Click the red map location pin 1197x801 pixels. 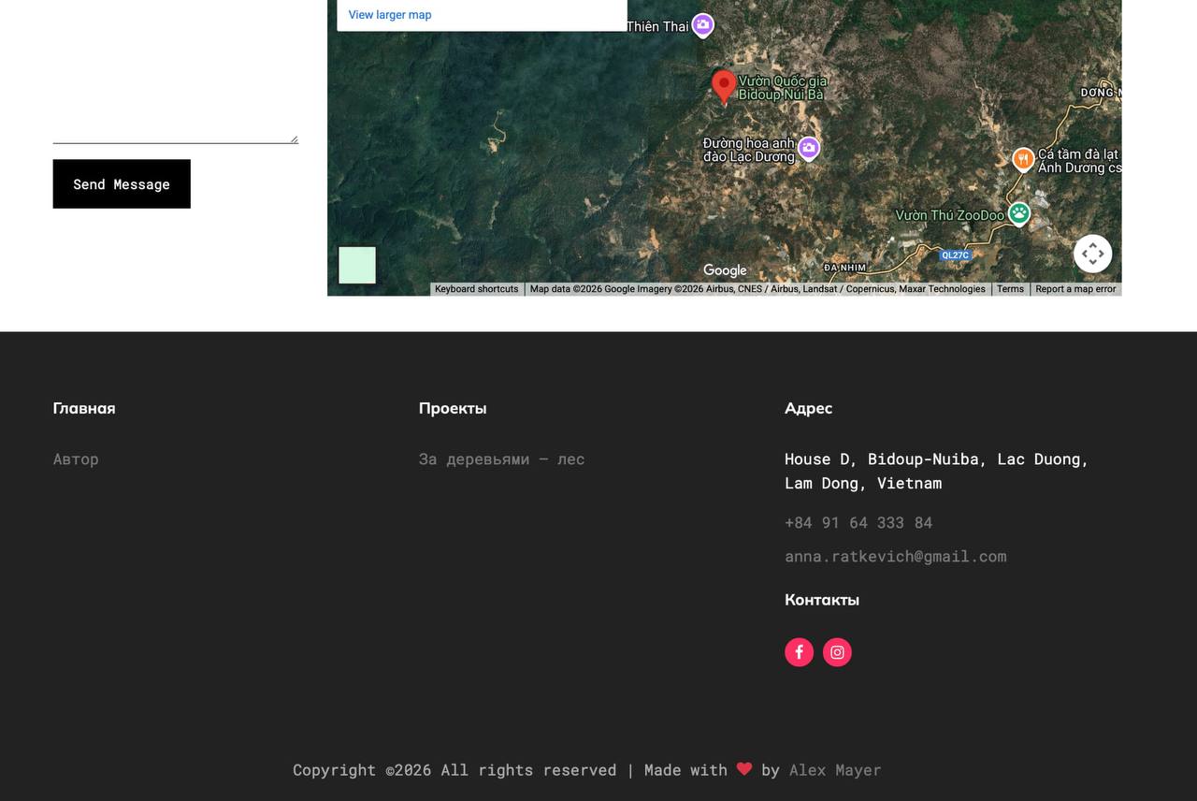click(724, 87)
